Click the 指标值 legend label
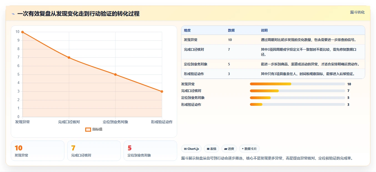 tap(97, 129)
